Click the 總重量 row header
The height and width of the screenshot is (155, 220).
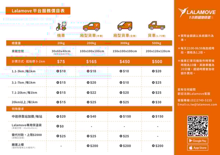16,43
